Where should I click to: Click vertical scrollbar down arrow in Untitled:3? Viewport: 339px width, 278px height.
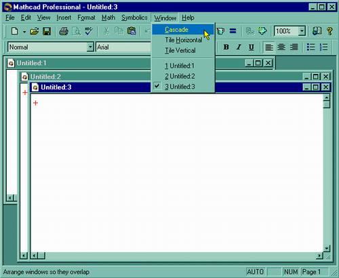tap(326, 248)
